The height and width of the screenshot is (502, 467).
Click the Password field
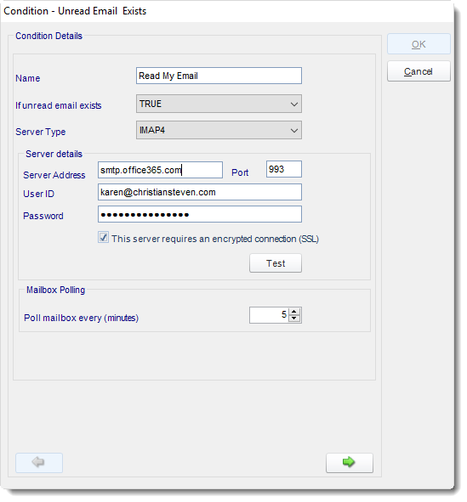tap(200, 214)
